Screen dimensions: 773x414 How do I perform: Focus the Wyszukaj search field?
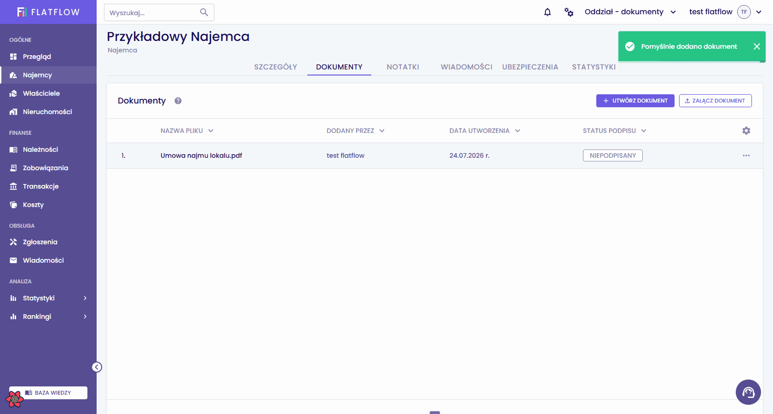(159, 12)
